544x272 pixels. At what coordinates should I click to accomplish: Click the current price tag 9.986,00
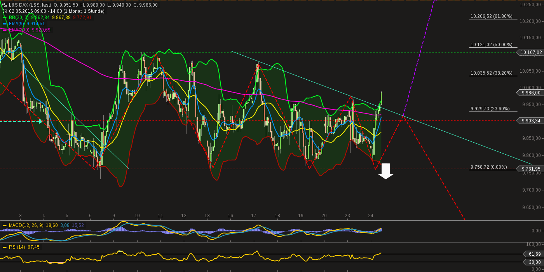tap(530, 92)
